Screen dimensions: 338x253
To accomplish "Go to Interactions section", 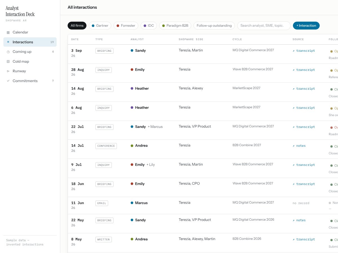I will (x=30, y=42).
